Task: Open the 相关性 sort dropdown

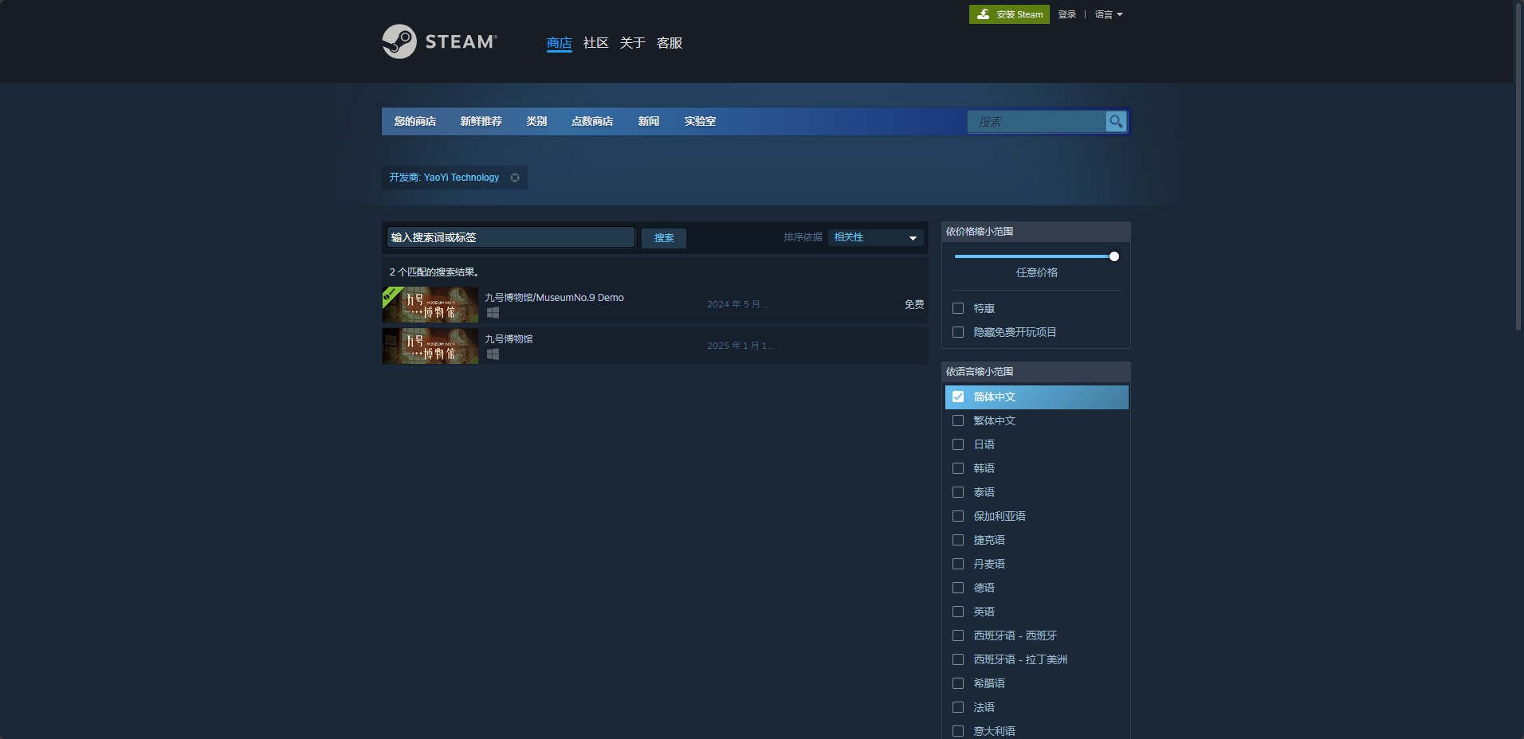Action: (875, 237)
